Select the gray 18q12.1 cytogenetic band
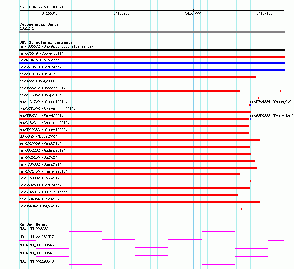 152,32
